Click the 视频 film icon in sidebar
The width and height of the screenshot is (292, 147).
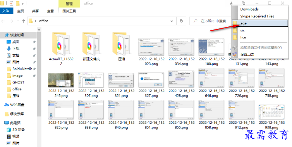[x=9, y=137]
